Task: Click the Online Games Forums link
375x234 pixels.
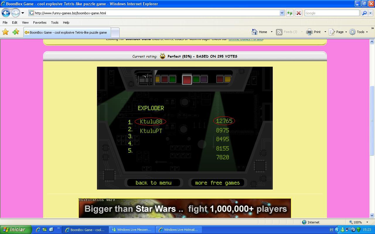Action: (x=246, y=39)
